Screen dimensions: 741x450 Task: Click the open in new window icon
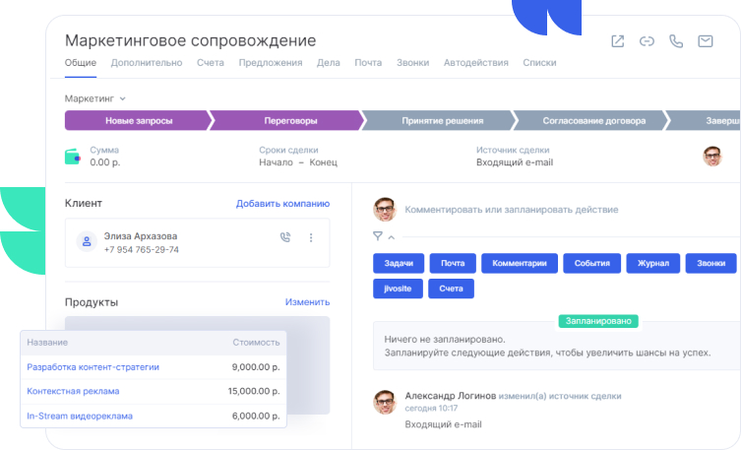click(617, 41)
